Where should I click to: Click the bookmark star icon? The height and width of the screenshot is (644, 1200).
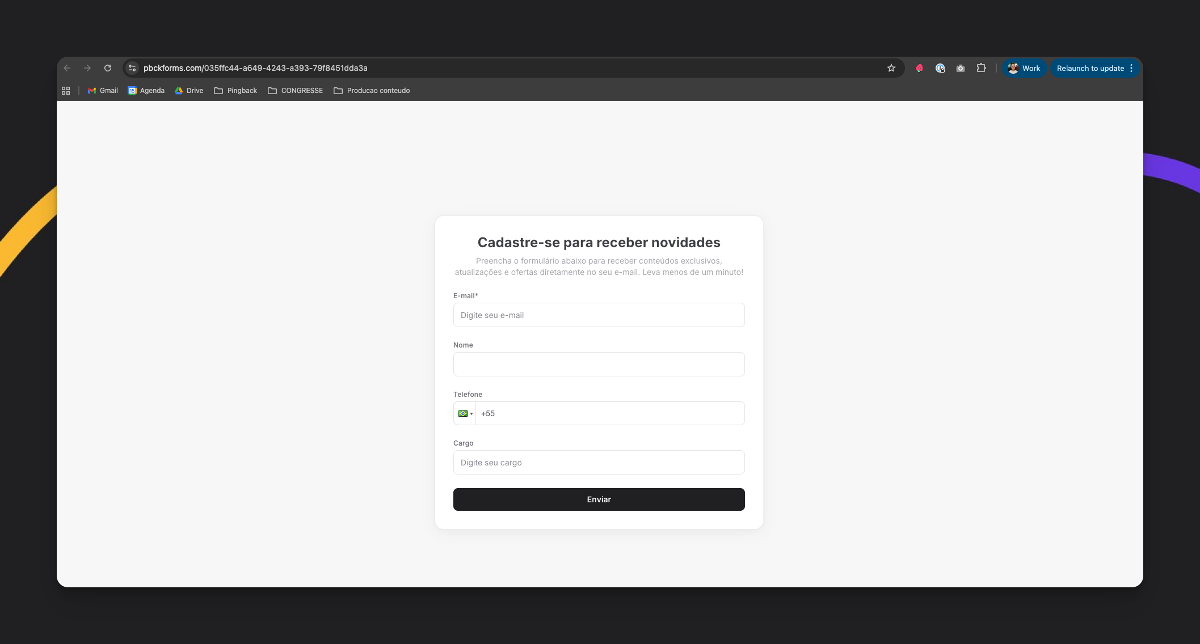[891, 68]
